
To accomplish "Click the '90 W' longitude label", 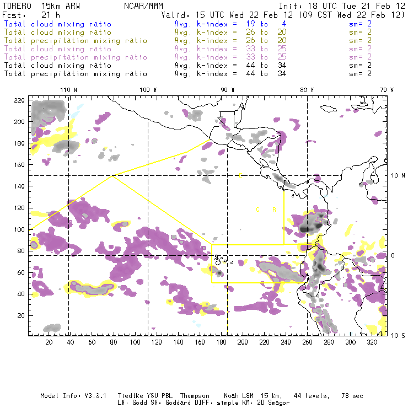I will pyautogui.click(x=228, y=90).
